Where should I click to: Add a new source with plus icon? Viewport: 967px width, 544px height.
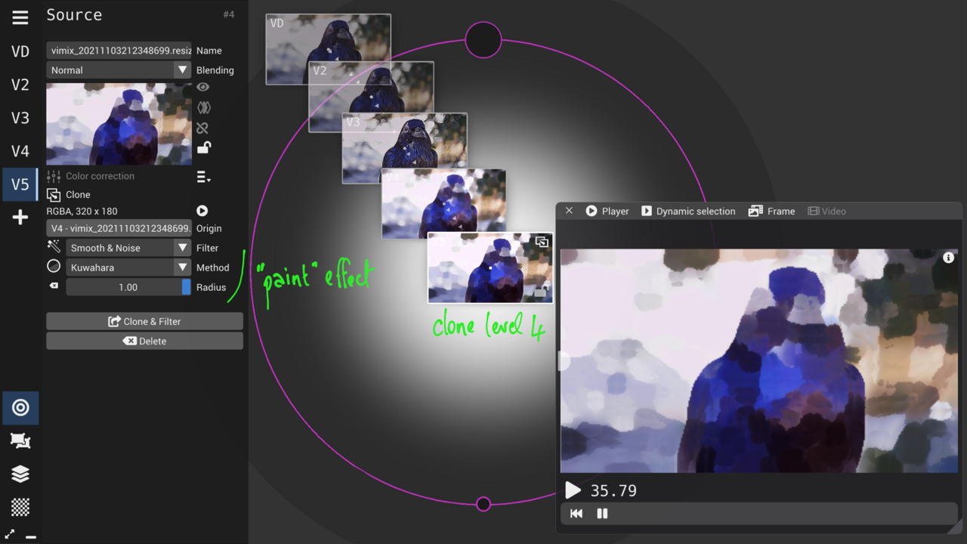coord(20,218)
